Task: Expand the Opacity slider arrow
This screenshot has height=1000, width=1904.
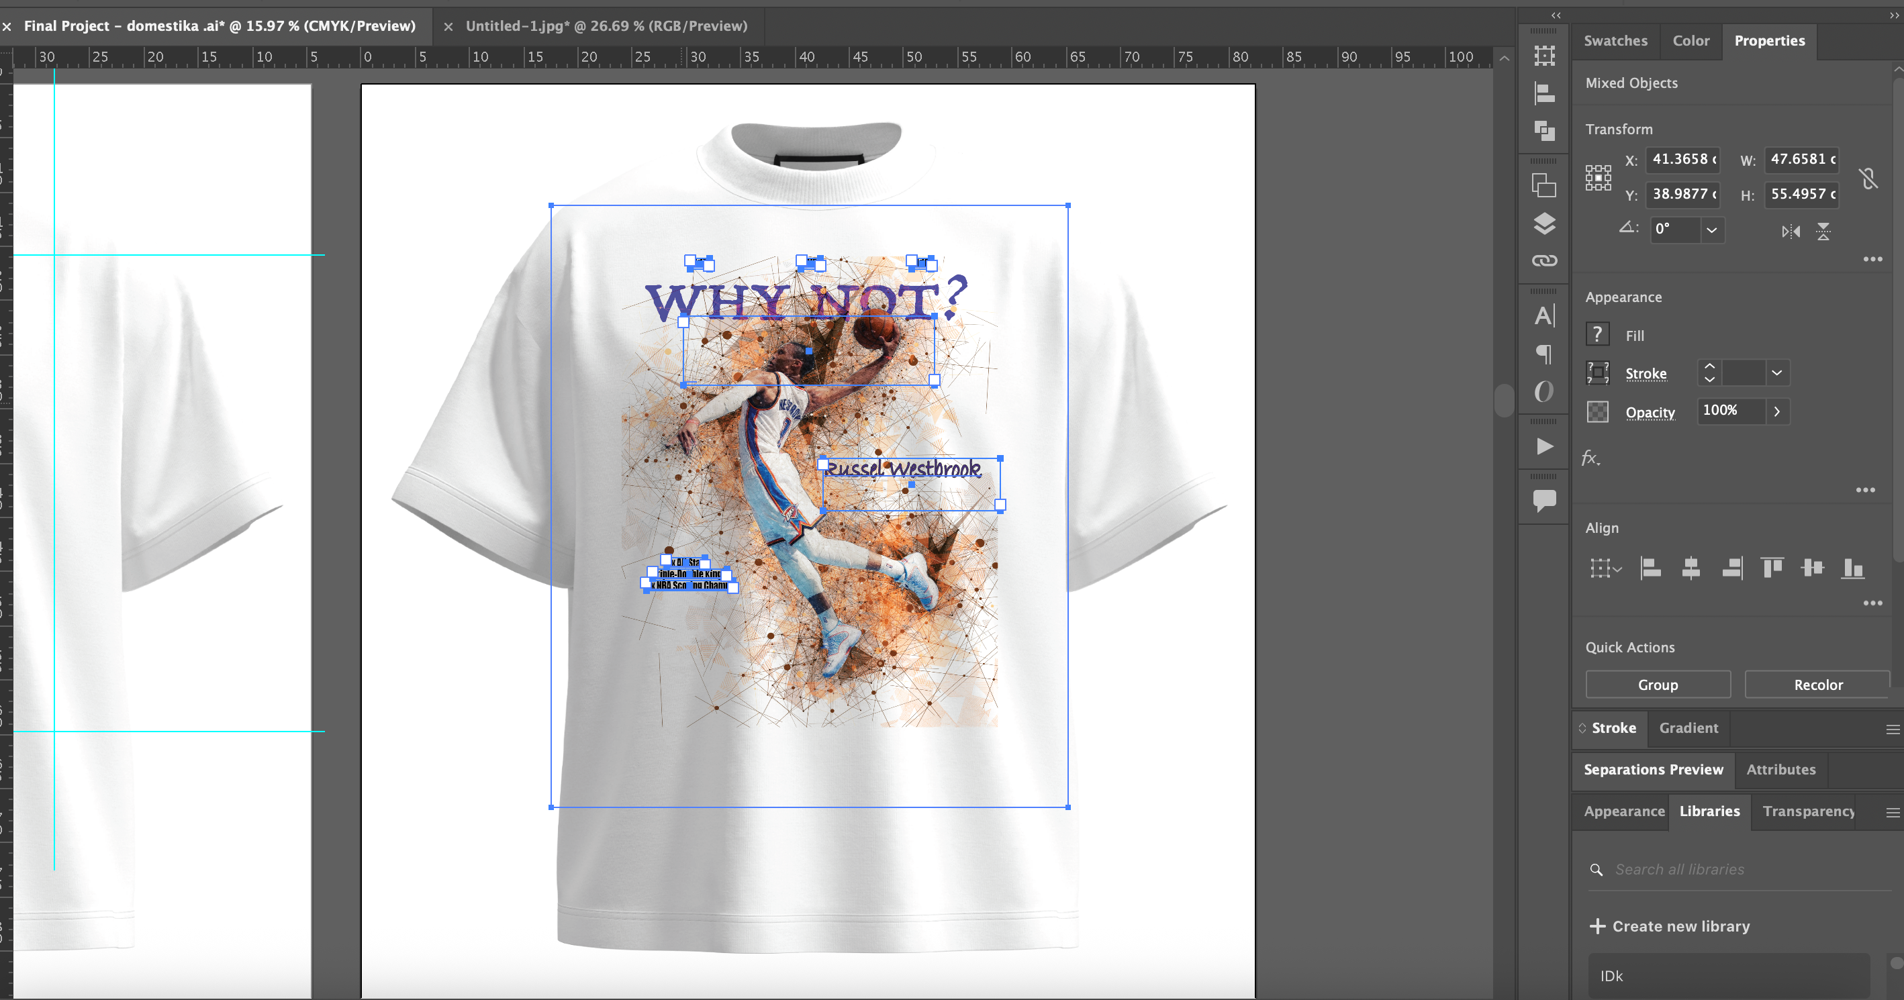Action: click(1777, 411)
